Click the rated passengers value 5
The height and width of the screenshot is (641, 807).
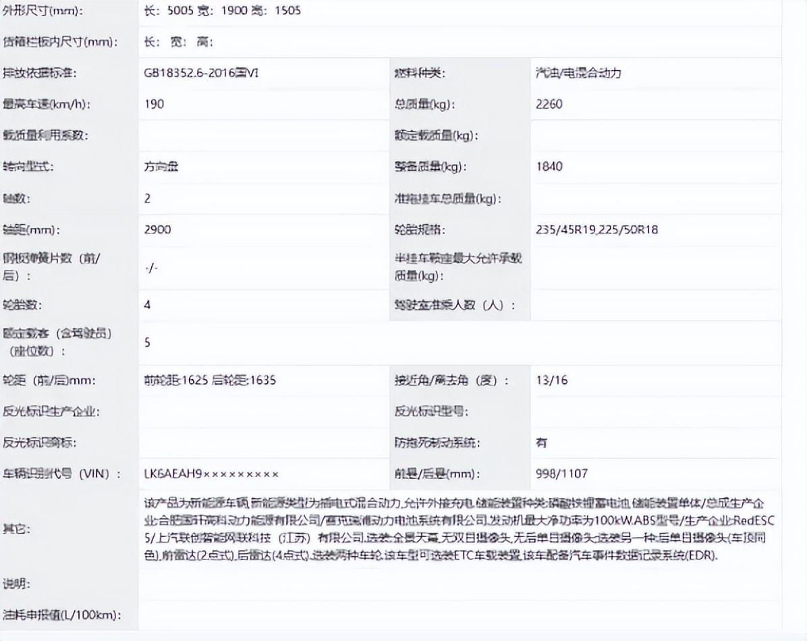tap(147, 342)
